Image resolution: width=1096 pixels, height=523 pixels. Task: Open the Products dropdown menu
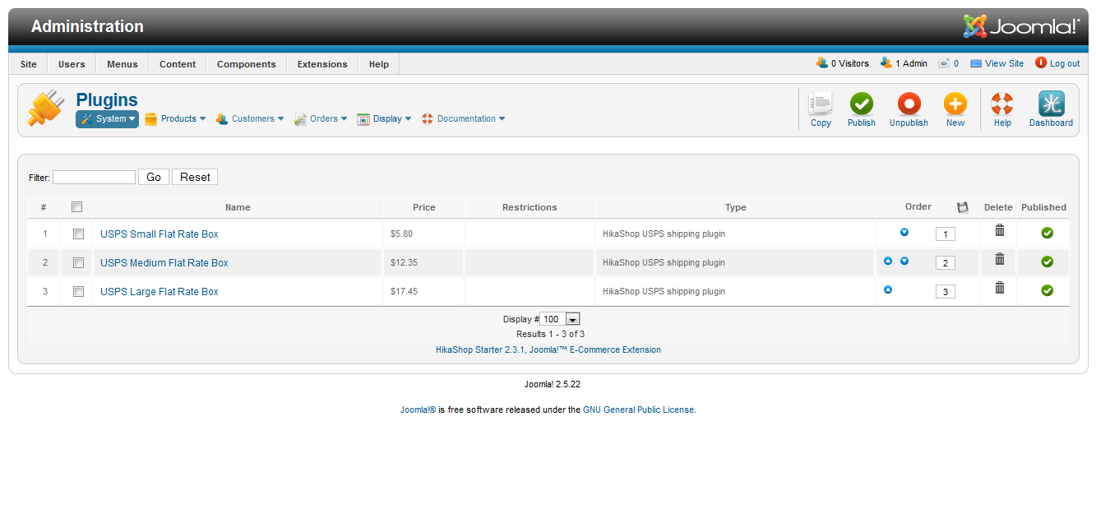click(x=175, y=119)
